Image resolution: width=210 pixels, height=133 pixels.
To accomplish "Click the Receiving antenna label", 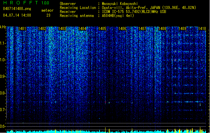I will click(77, 16).
